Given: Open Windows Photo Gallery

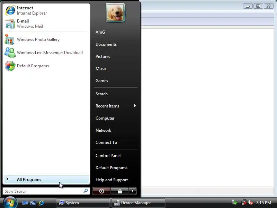Looking at the screenshot, I should 46,40.
